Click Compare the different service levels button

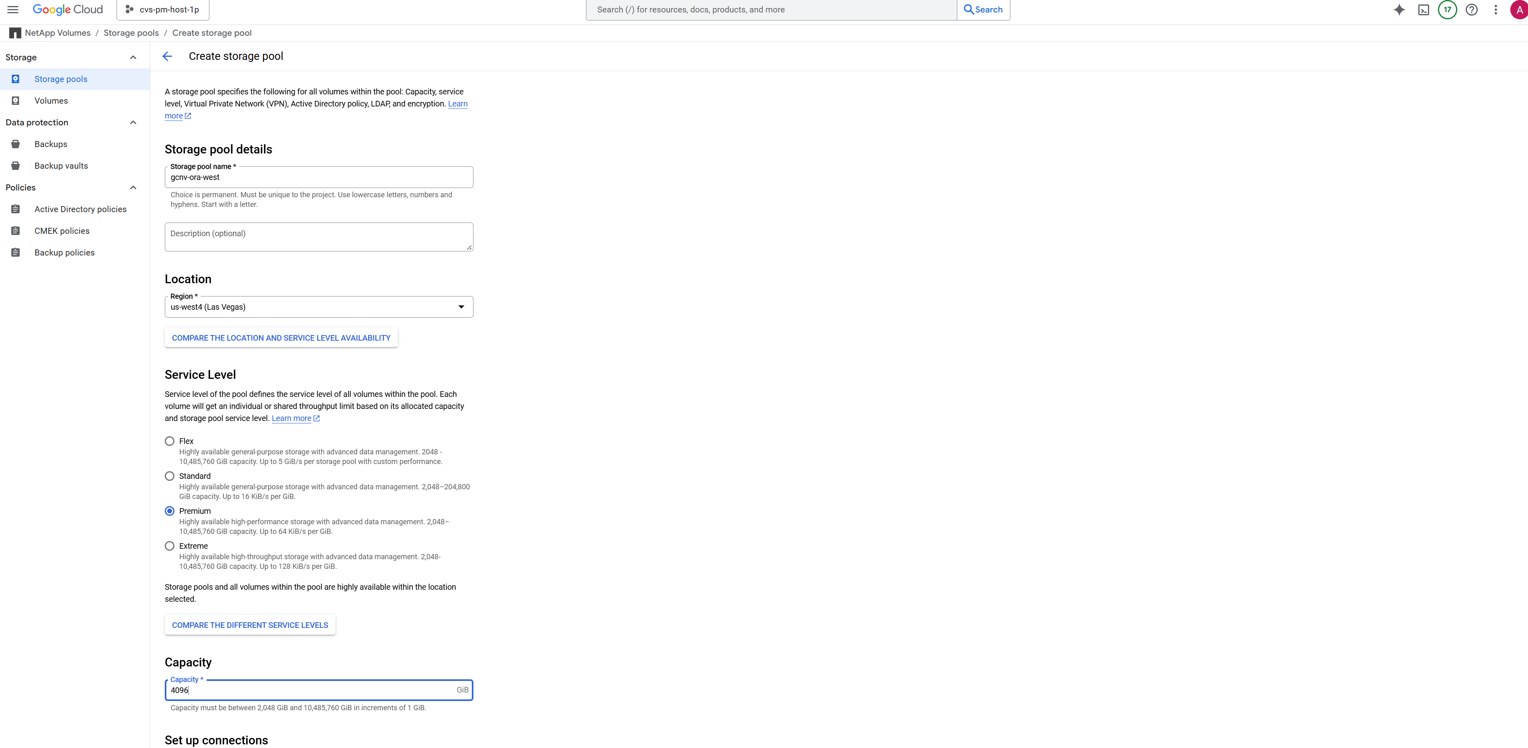250,625
